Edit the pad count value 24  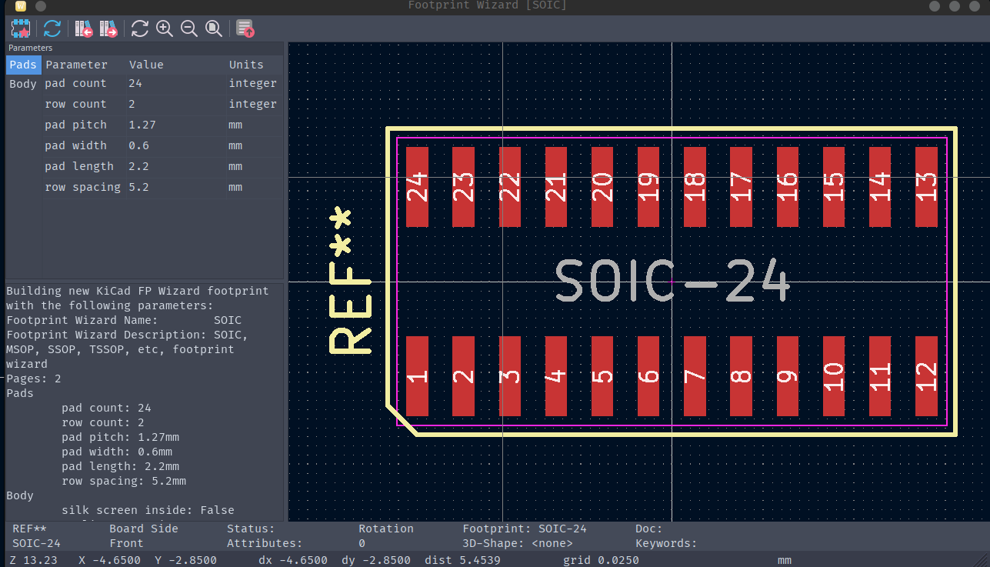[175, 83]
